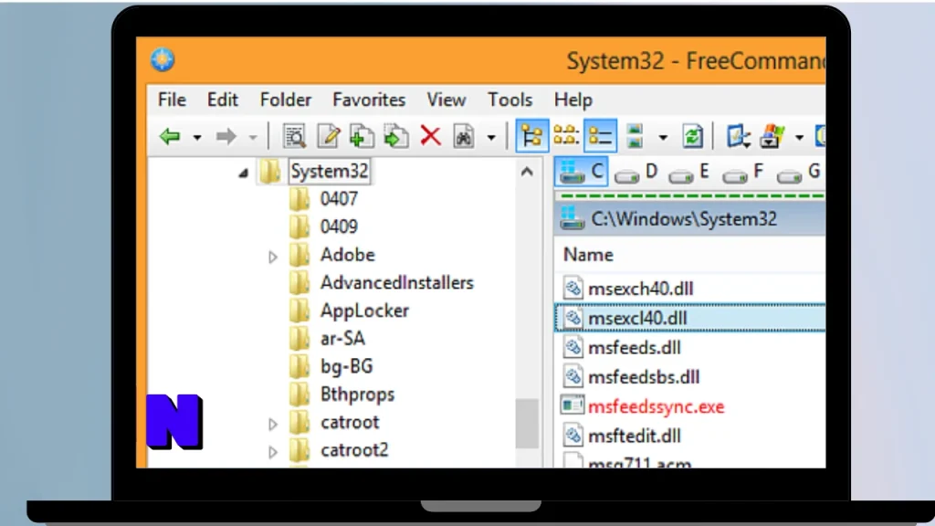Viewport: 935px width, 526px height.
Task: Click the C:\Windows\System32 path bar
Action: click(x=690, y=219)
